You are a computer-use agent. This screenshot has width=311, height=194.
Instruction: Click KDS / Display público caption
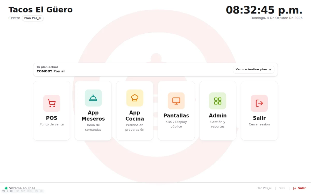click(x=176, y=124)
